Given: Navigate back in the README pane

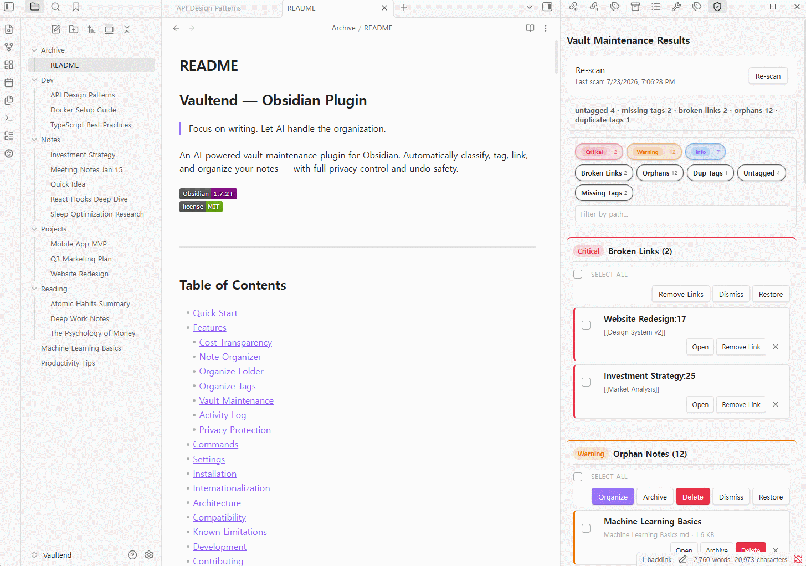Looking at the screenshot, I should point(176,28).
